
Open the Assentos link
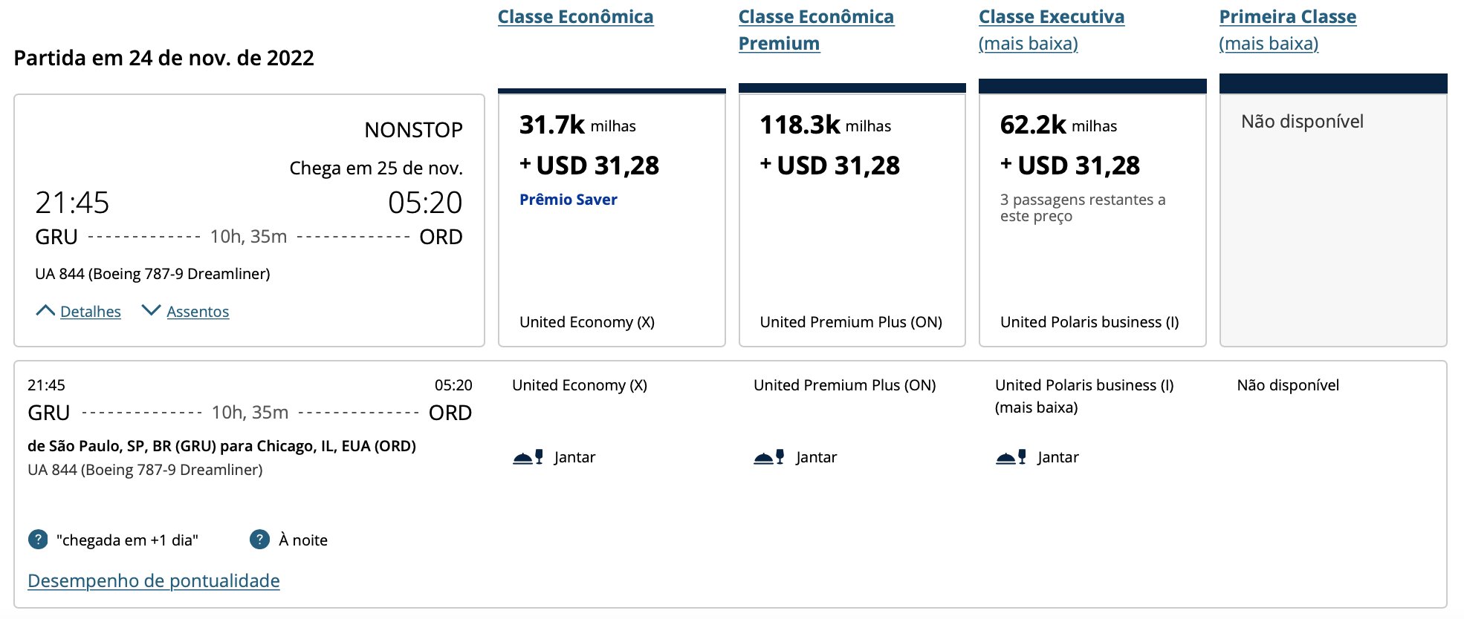pyautogui.click(x=198, y=312)
